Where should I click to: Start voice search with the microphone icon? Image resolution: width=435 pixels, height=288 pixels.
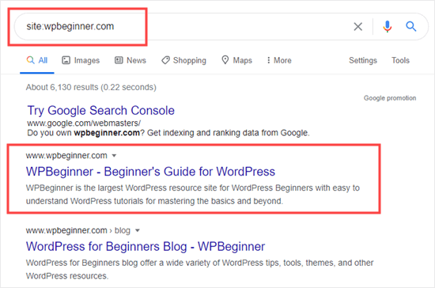(388, 27)
